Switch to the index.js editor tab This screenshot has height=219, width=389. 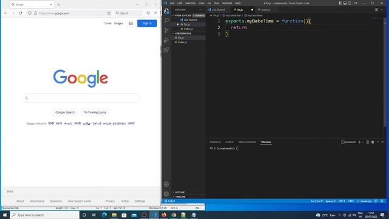(266, 10)
